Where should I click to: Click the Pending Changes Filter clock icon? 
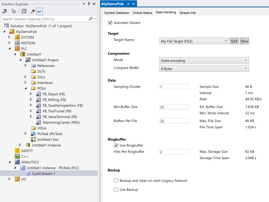pos(14,11)
